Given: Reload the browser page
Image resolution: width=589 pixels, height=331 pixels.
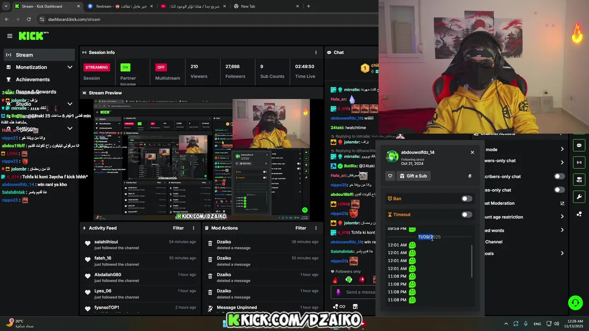Looking at the screenshot, I should [29, 19].
